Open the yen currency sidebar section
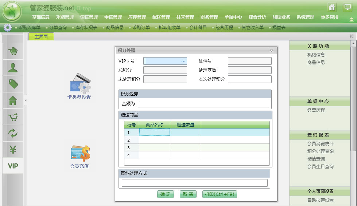 (x=13, y=149)
